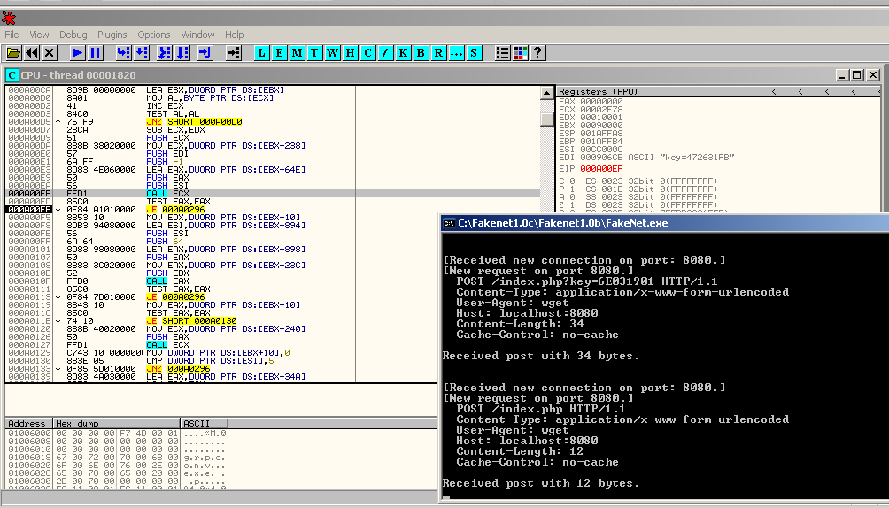Pause execution with the pause icon
Viewport: 889px width, 508px height.
click(x=96, y=53)
